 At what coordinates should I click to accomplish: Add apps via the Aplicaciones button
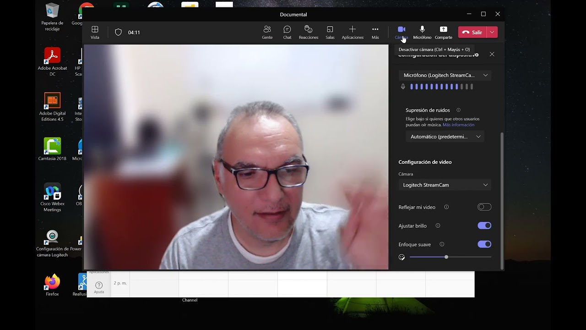click(x=353, y=32)
